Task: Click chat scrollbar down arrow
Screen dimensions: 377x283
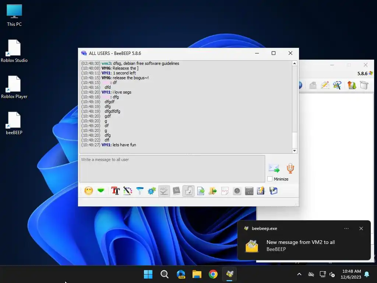Action: [295, 151]
